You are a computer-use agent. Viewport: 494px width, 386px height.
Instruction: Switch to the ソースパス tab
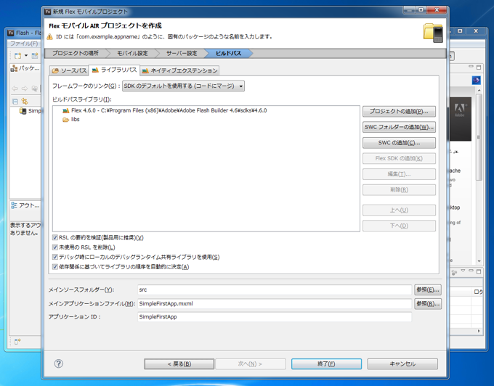[69, 71]
